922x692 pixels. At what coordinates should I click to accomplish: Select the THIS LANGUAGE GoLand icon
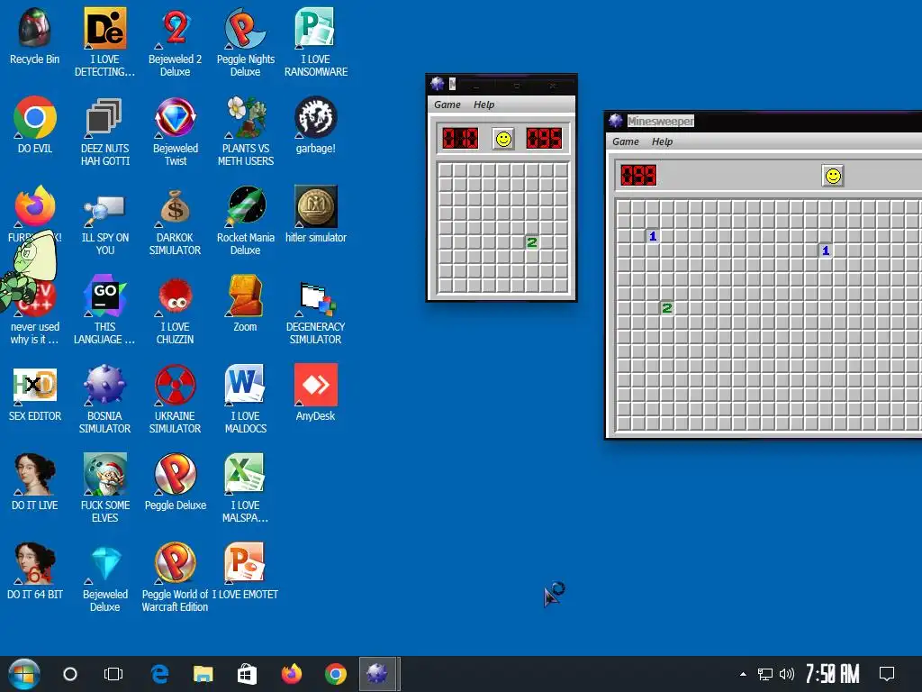pos(104,296)
